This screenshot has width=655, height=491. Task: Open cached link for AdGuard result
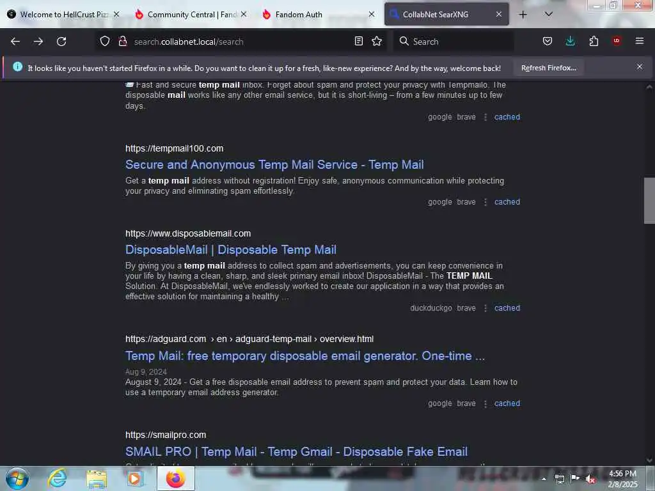coord(507,403)
